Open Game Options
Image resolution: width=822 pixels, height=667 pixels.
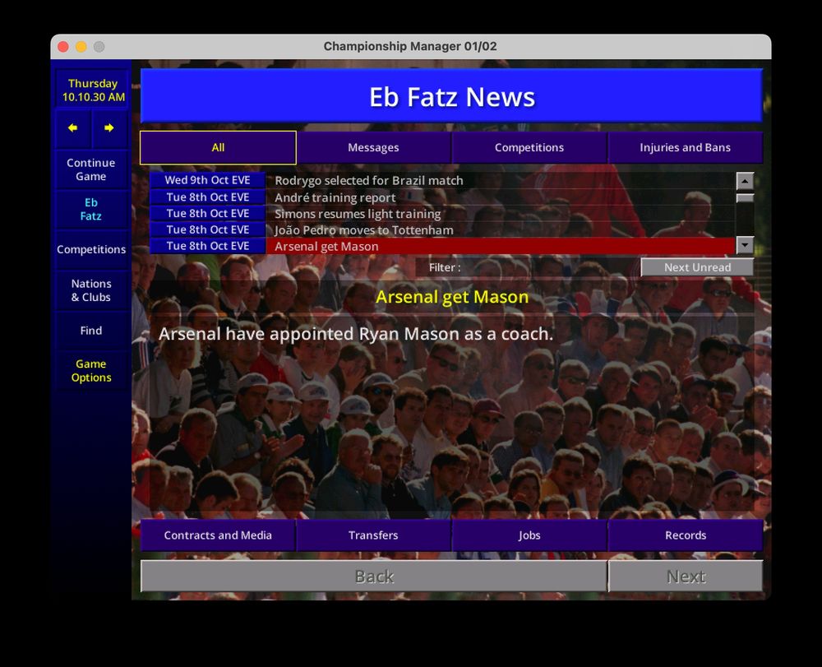(x=91, y=371)
